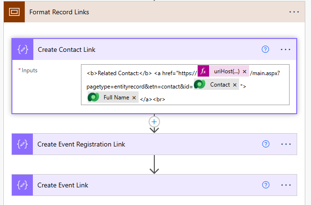This screenshot has width=311, height=205.
Task: Click the uriHost fx expression icon
Action: [203, 71]
